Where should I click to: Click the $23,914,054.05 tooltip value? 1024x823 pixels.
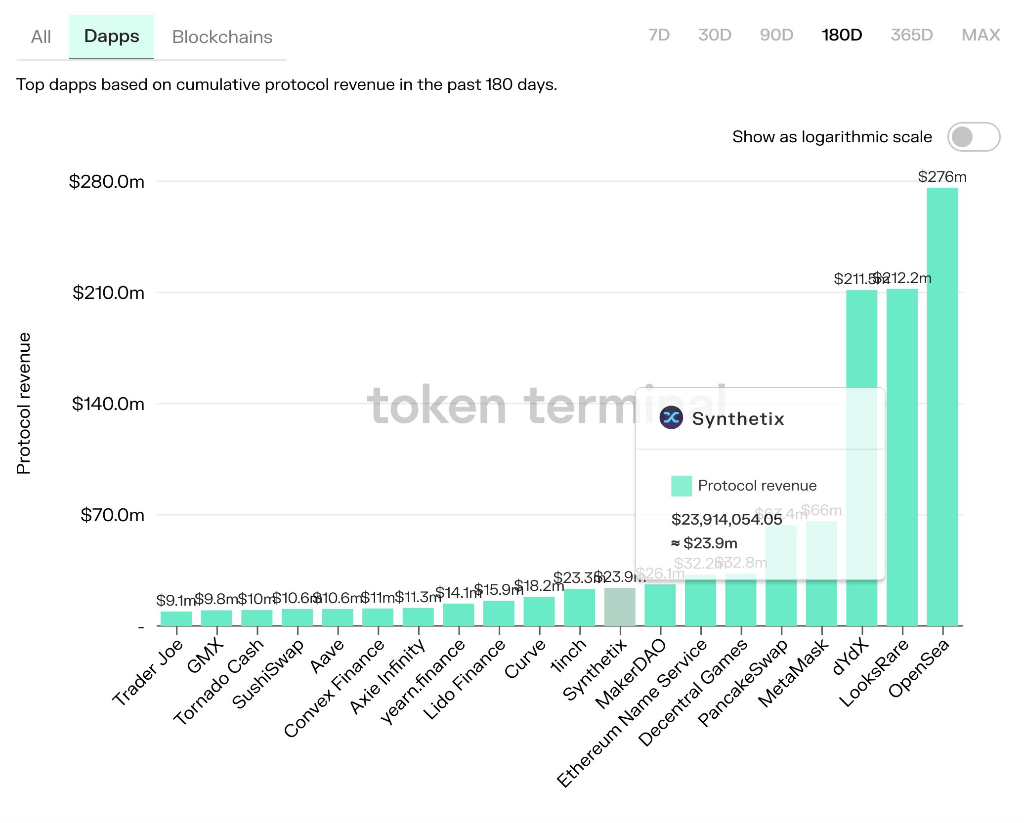[x=726, y=519]
